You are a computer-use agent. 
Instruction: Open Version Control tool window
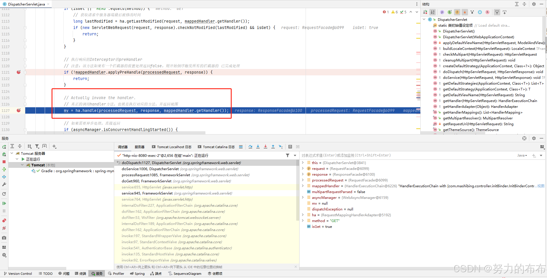coord(18,274)
